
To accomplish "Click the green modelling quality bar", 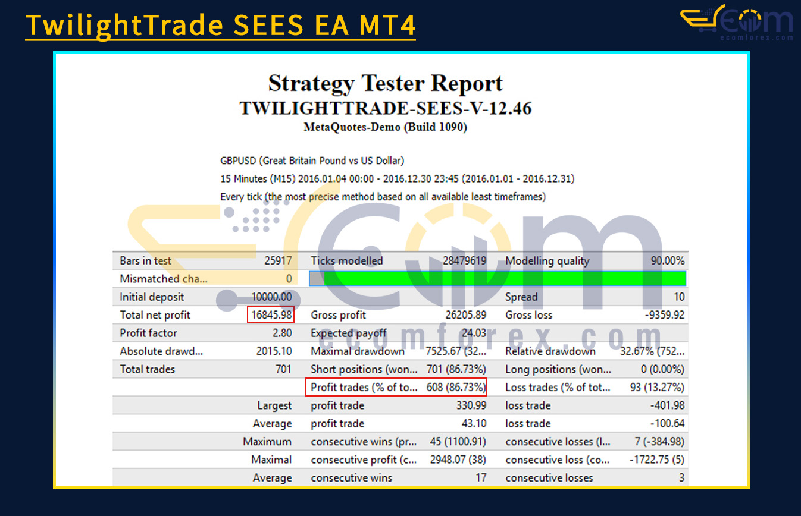I will click(x=498, y=279).
